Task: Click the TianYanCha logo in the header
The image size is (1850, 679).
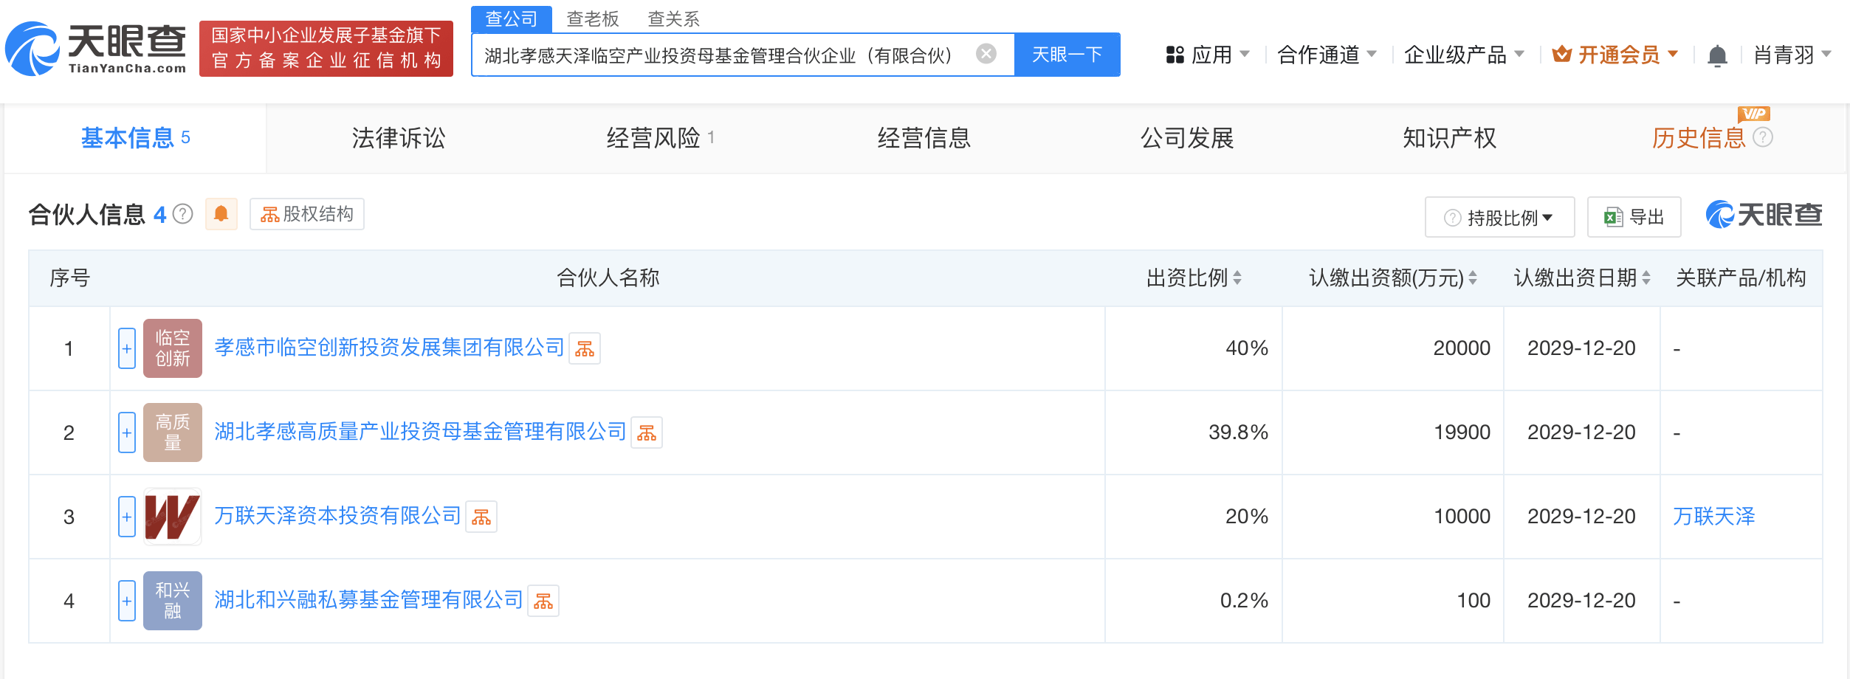Action: click(x=96, y=49)
